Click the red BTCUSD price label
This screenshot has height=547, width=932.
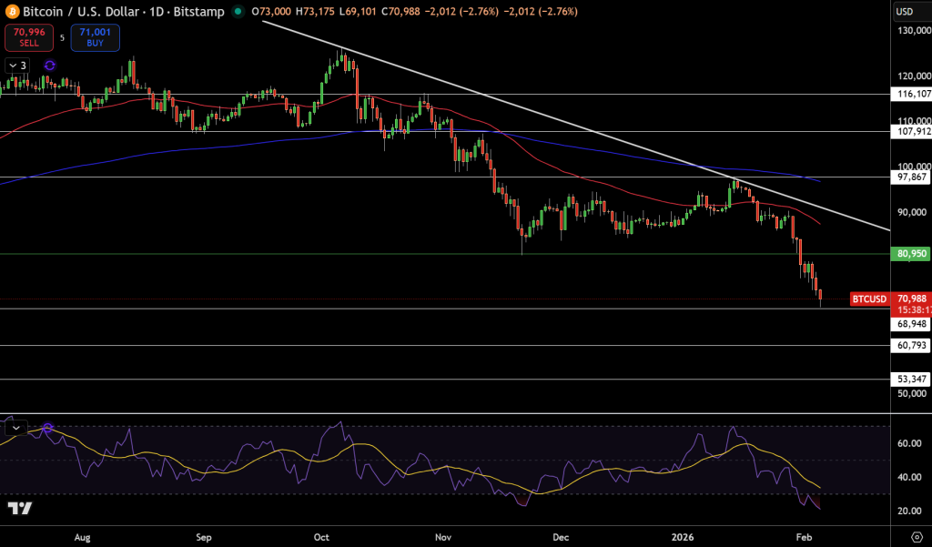(x=868, y=299)
